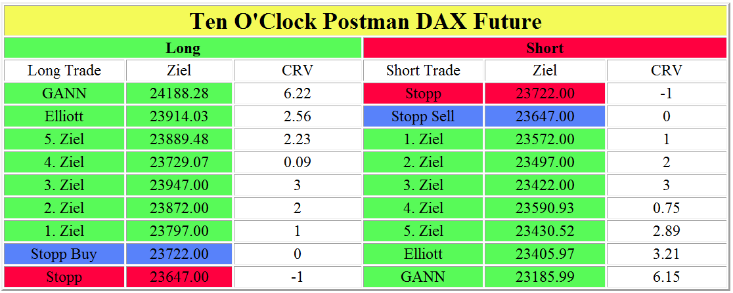This screenshot has height=293, width=733.
Task: Click the Ten O'Clock Postman DAX Future title
Action: click(366, 21)
